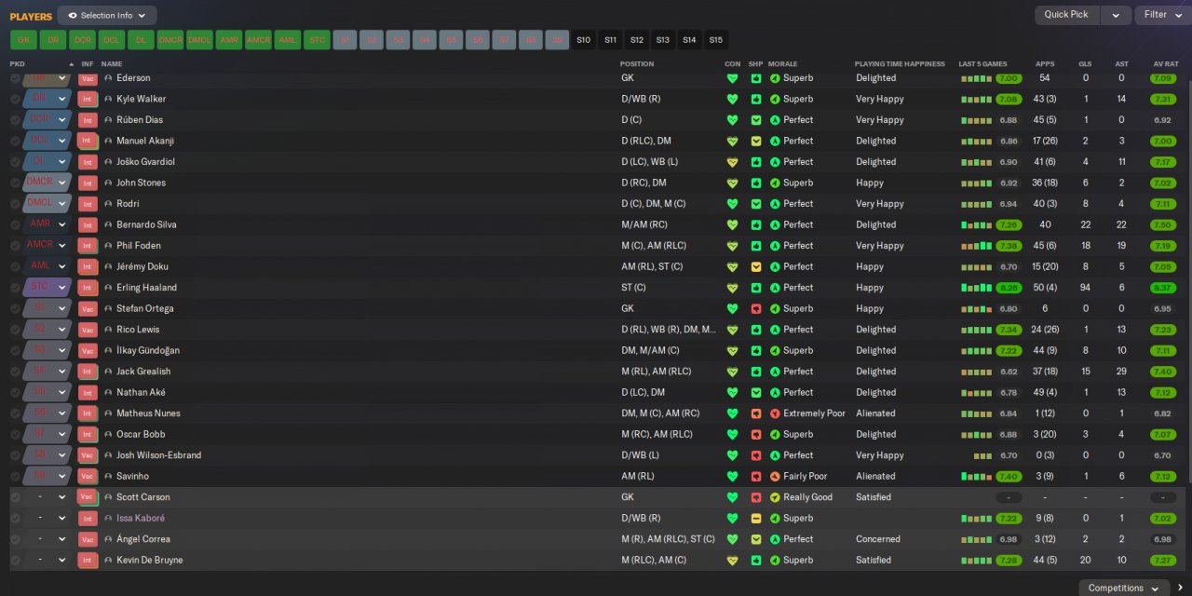
Task: Click the orange morale icon for Savinho
Action: pos(775,476)
